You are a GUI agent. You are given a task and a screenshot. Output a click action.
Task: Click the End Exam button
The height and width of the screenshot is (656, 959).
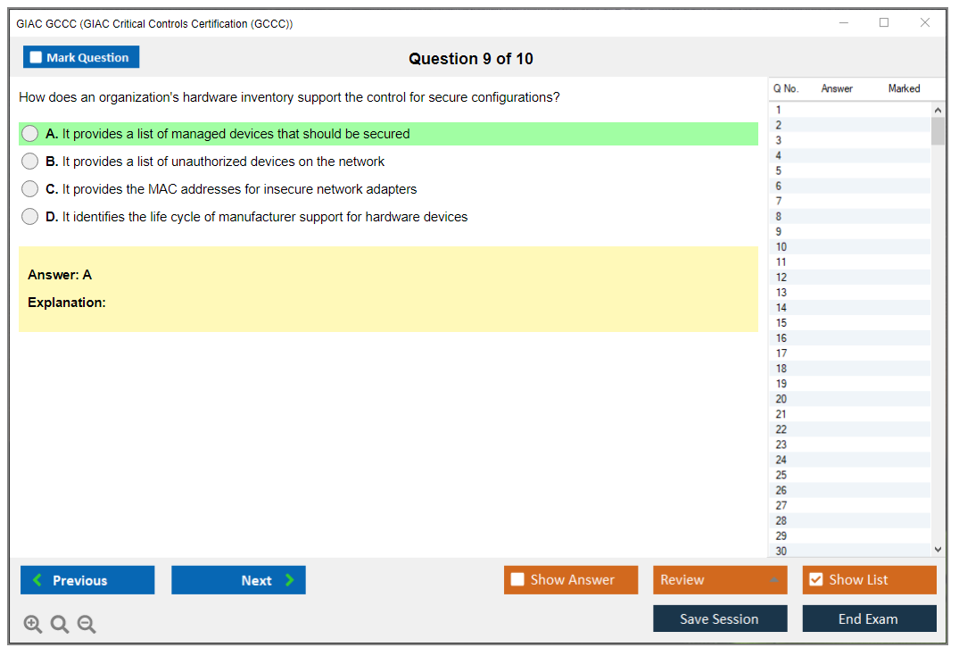coord(869,618)
